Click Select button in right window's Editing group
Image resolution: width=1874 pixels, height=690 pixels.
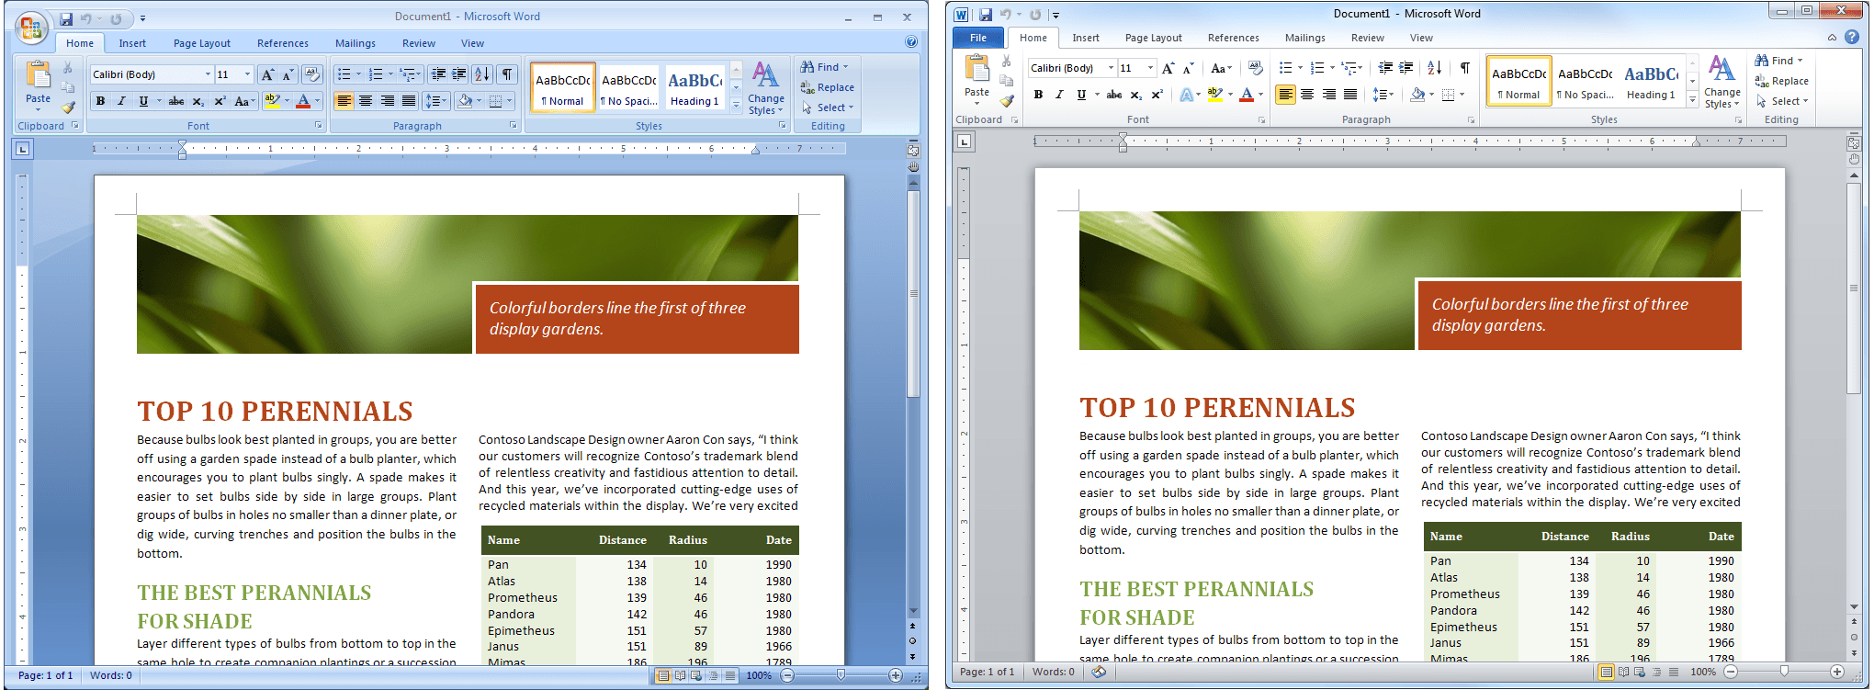[x=1782, y=101]
